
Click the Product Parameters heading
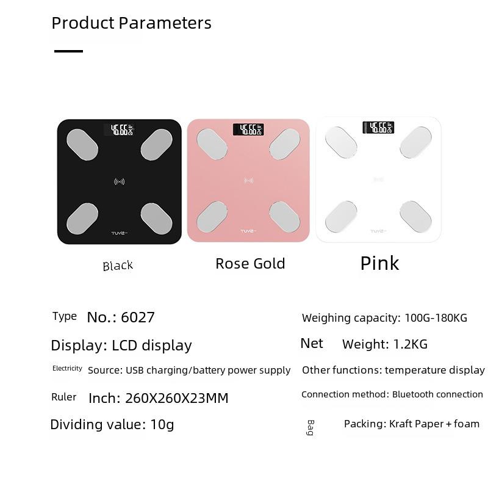[131, 23]
